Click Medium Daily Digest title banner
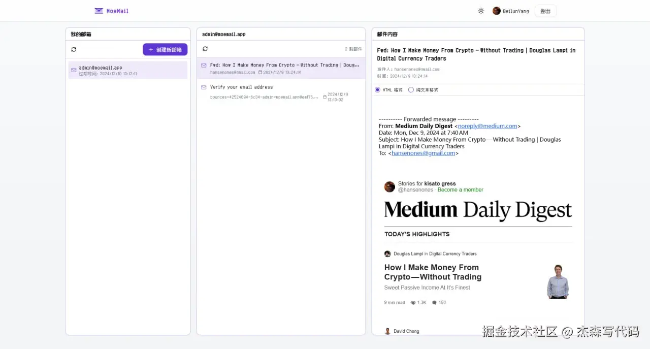650x349 pixels. tap(478, 210)
